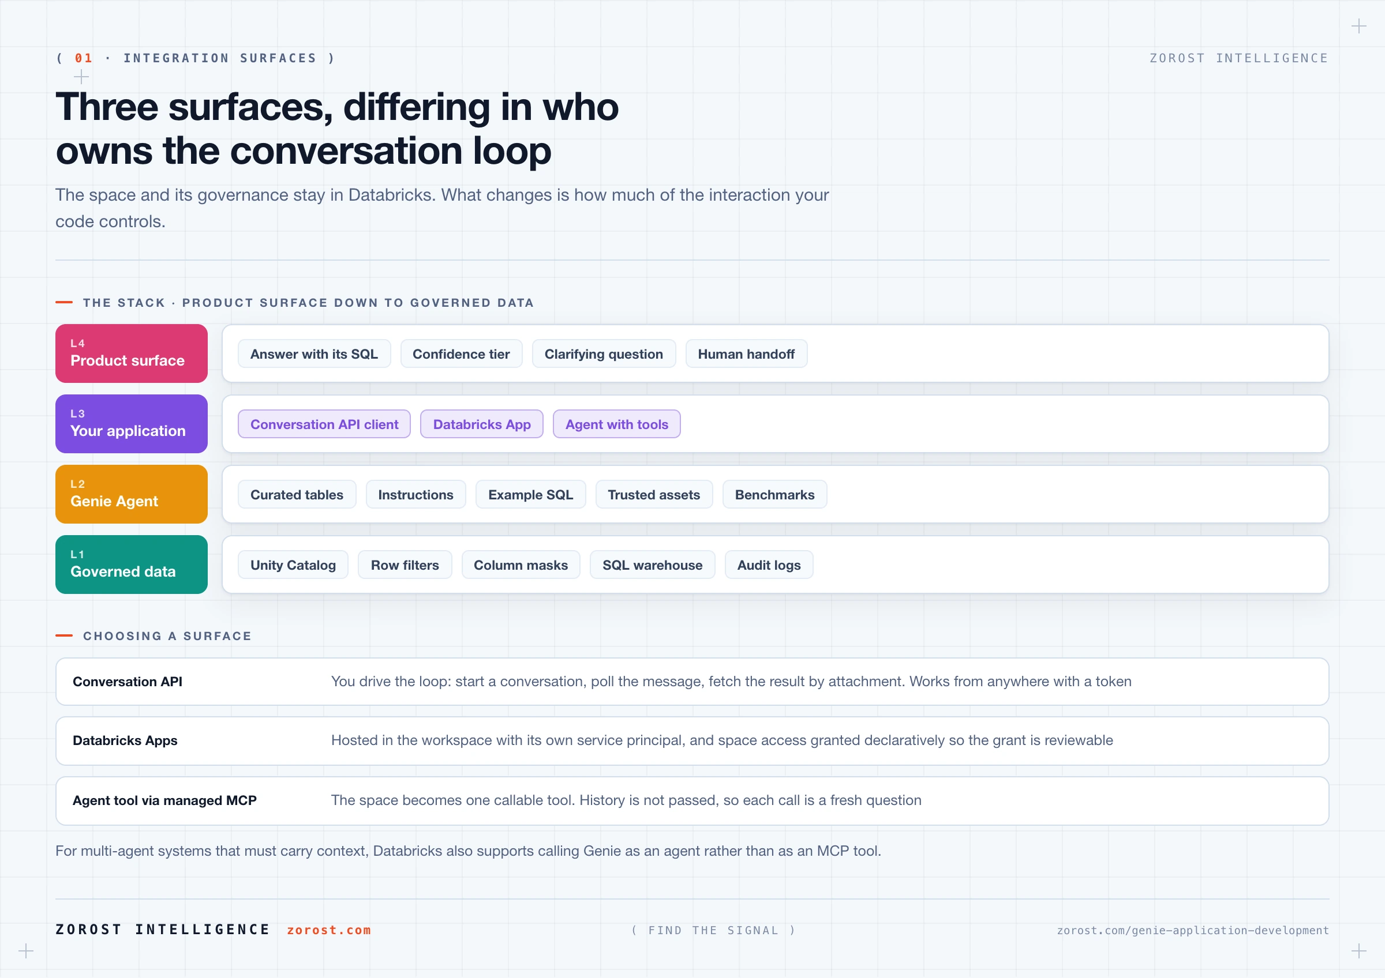Viewport: 1385px width, 978px height.
Task: Click the 'Three surfaces, differing in who' headline
Action: click(x=336, y=107)
